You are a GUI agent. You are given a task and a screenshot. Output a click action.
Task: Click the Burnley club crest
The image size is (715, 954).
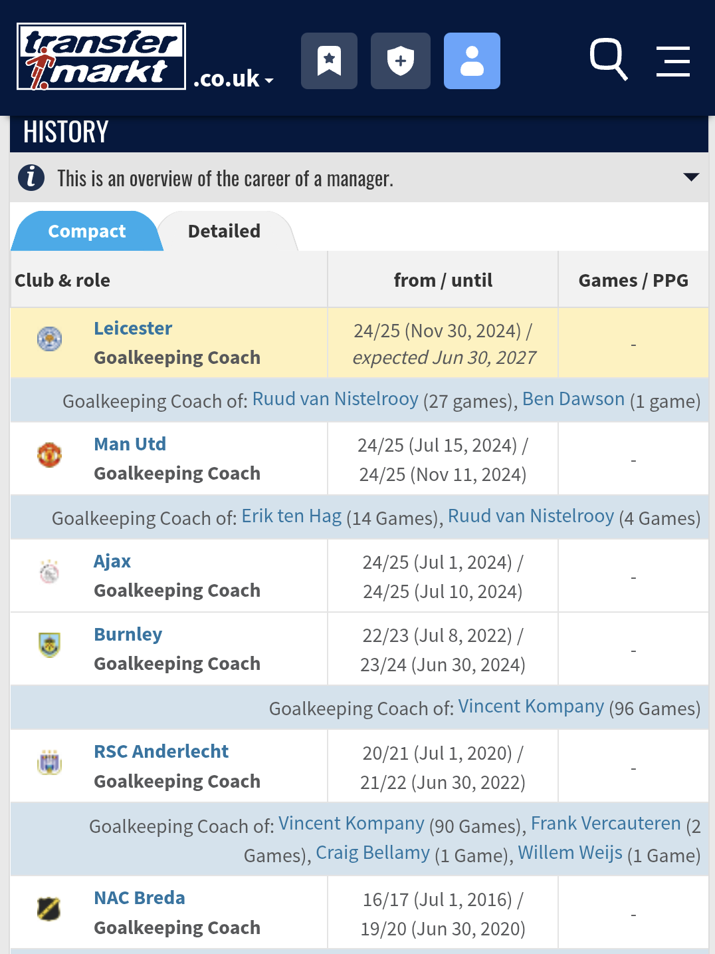point(49,645)
